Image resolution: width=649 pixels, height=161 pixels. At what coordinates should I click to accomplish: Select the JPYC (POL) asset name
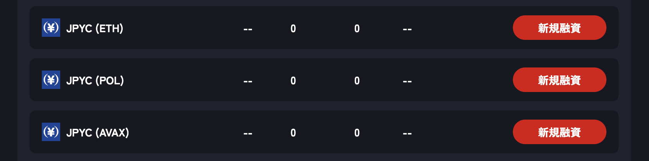95,80
